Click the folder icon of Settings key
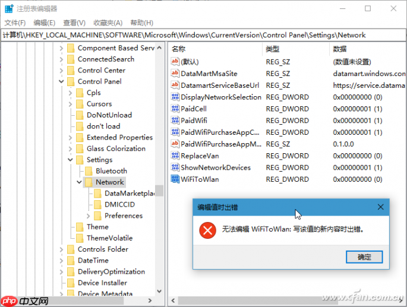This screenshot has width=407, height=307. tap(80, 160)
